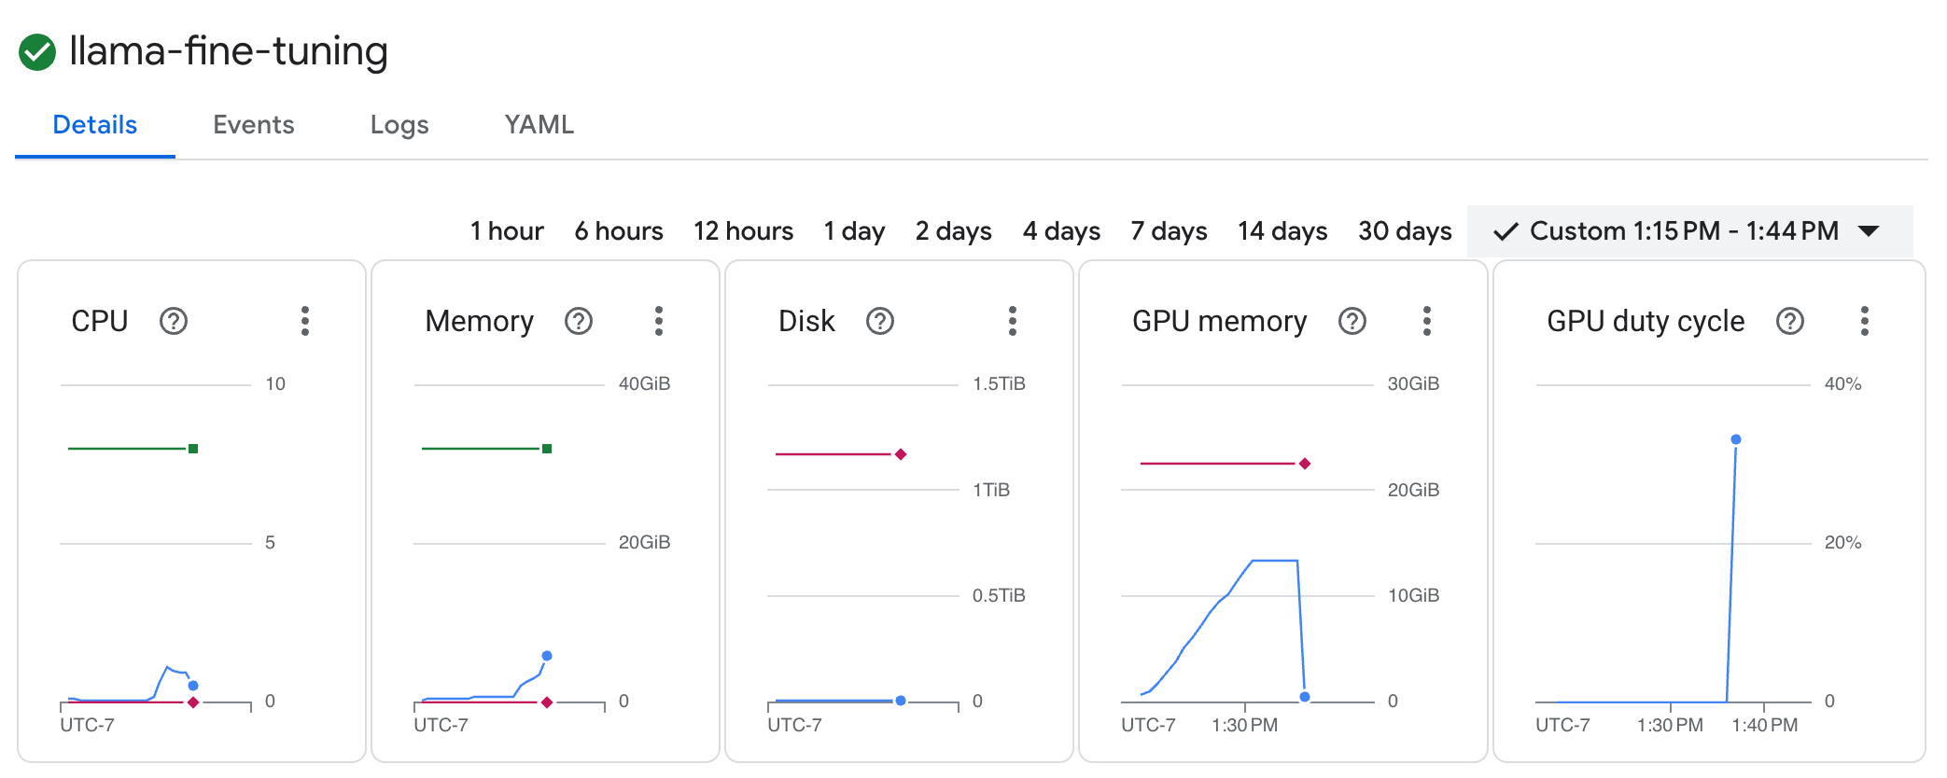Open the Memory chart help icon
The image size is (1947, 778).
point(579,321)
